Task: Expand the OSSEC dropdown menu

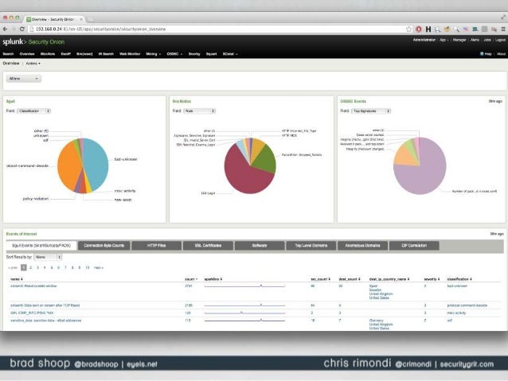Action: click(x=174, y=54)
